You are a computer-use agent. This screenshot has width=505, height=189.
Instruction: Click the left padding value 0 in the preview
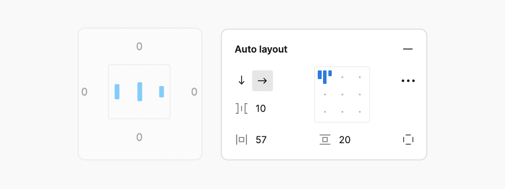coord(84,92)
